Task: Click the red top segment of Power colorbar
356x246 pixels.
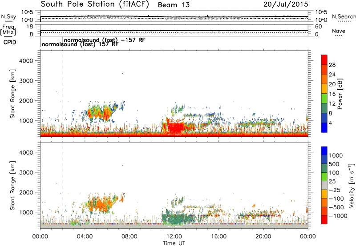Action: point(324,60)
